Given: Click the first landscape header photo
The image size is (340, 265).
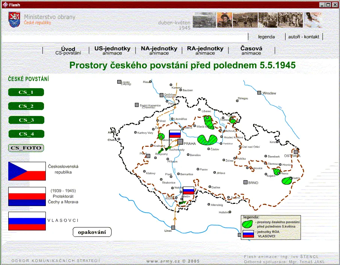Looking at the screenshot, I should click(204, 20).
